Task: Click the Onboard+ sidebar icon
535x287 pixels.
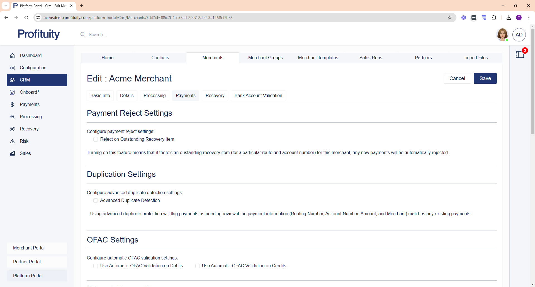Action: [x=12, y=92]
